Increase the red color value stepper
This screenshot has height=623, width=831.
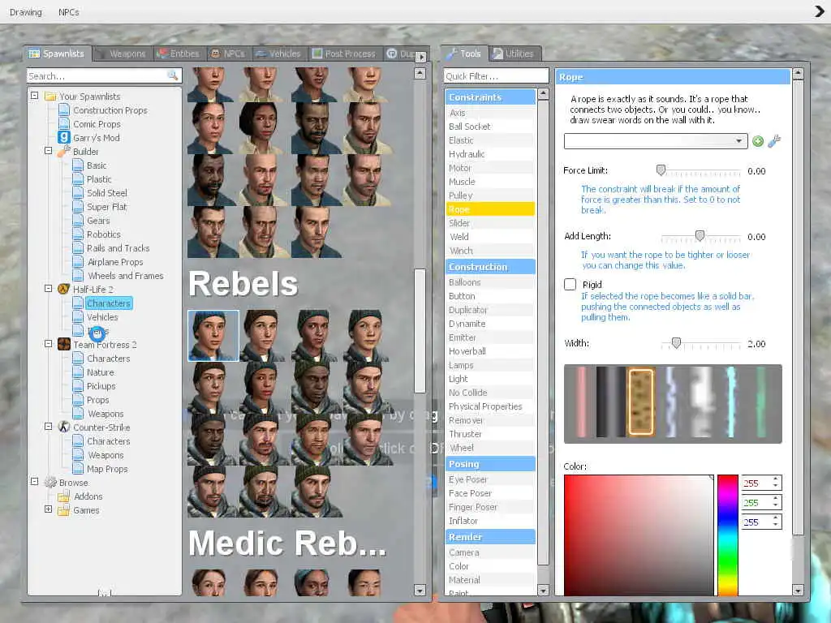click(x=775, y=479)
